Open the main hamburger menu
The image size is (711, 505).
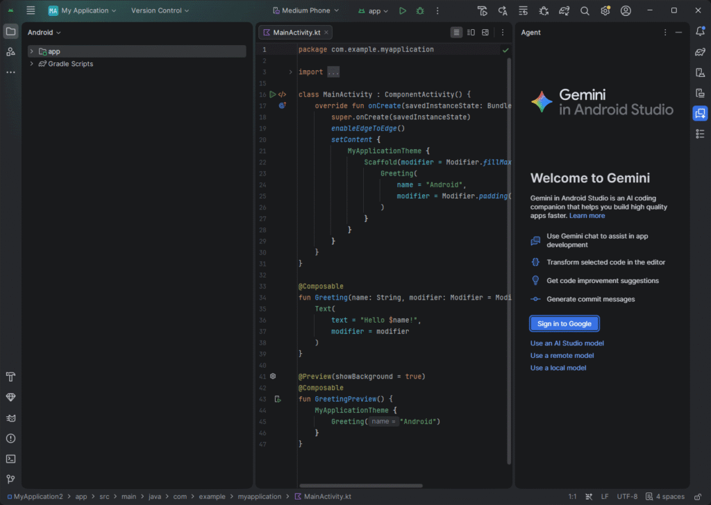(x=31, y=10)
